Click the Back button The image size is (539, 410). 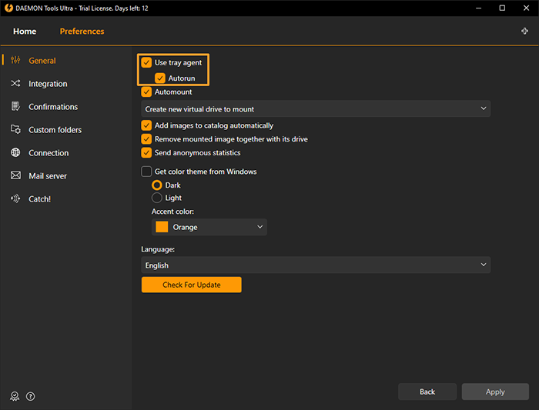tap(427, 392)
